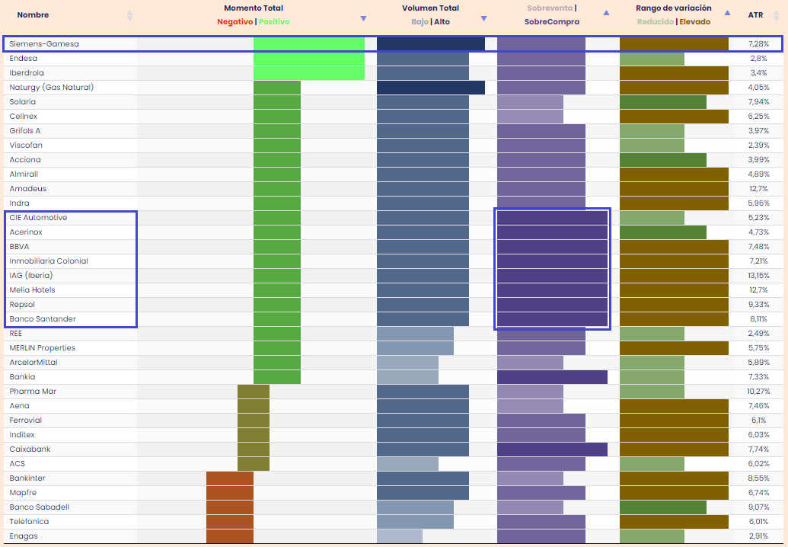Select the Pharma Mar row name
The width and height of the screenshot is (788, 547).
click(33, 391)
